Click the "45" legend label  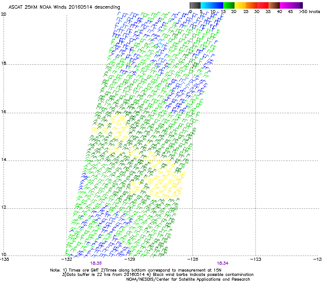tap(290, 12)
